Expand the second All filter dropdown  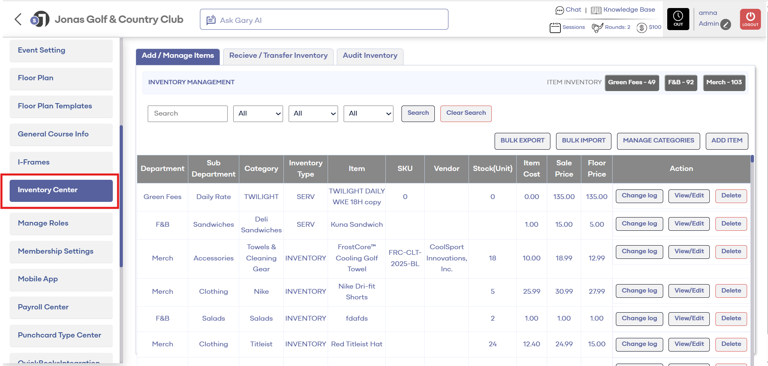(x=313, y=114)
